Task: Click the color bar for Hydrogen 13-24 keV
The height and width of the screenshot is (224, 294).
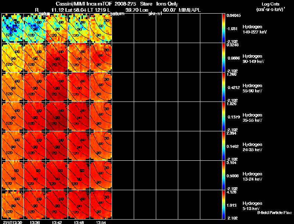Action: [x=223, y=175]
